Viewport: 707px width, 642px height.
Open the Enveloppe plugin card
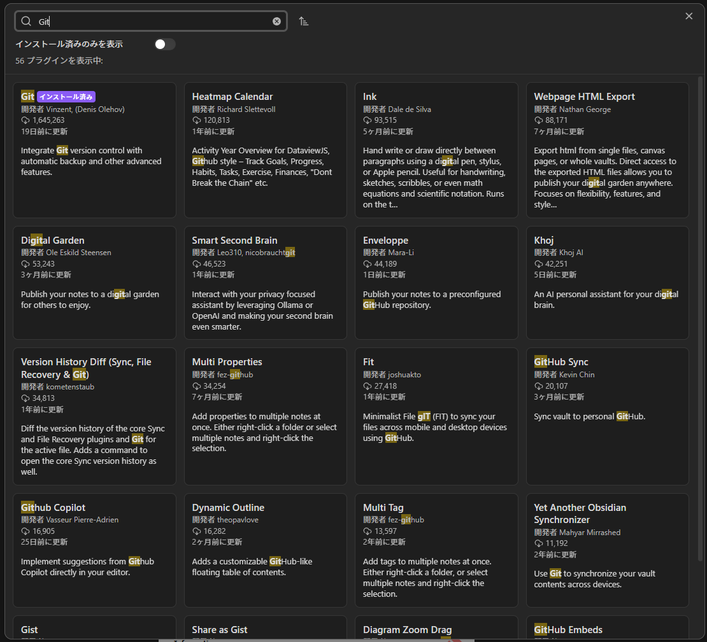pyautogui.click(x=436, y=283)
